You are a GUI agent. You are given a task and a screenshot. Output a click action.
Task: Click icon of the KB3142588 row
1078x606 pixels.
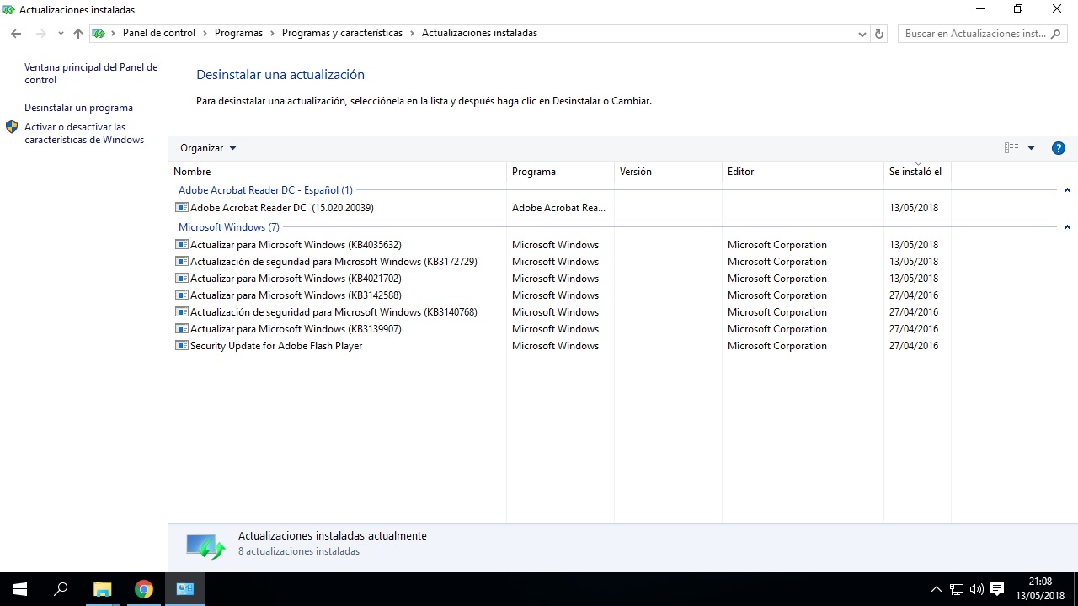(x=181, y=295)
